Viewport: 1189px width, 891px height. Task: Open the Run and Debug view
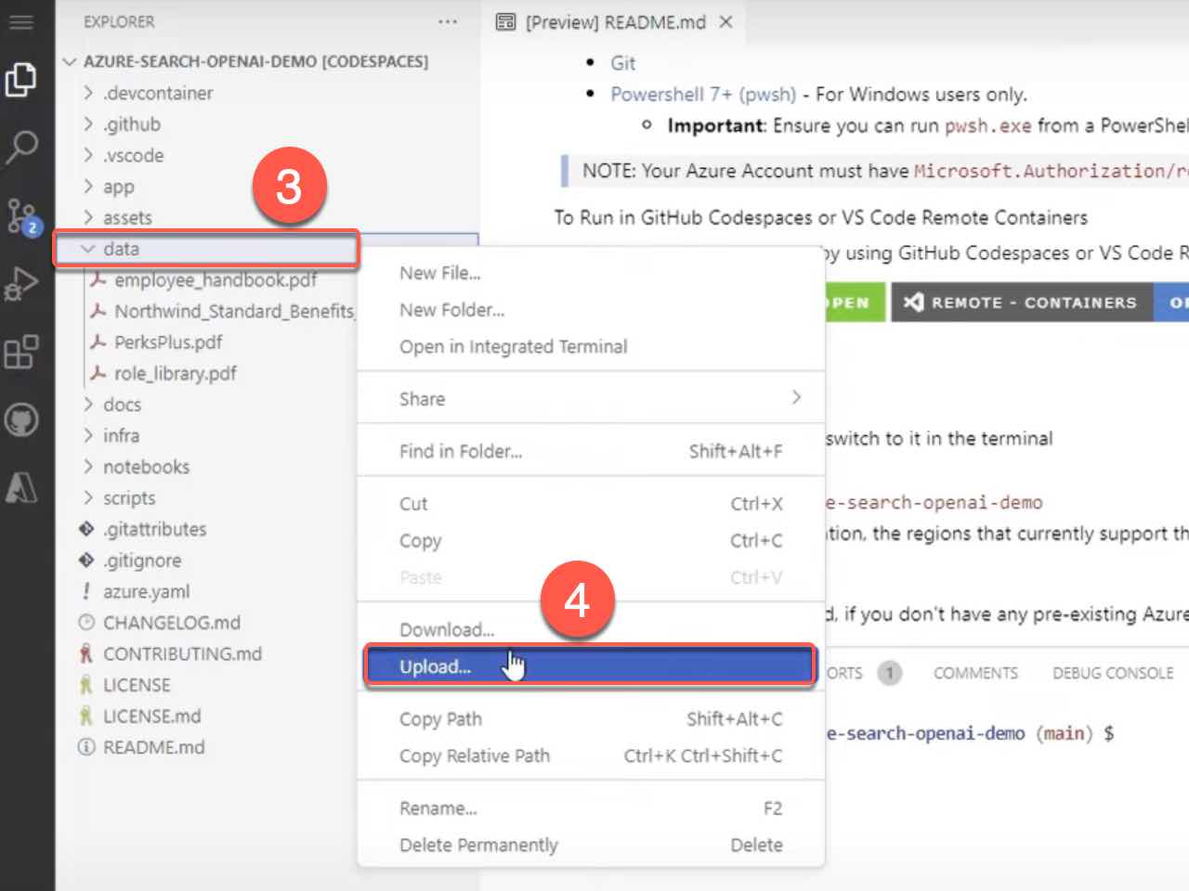[21, 284]
